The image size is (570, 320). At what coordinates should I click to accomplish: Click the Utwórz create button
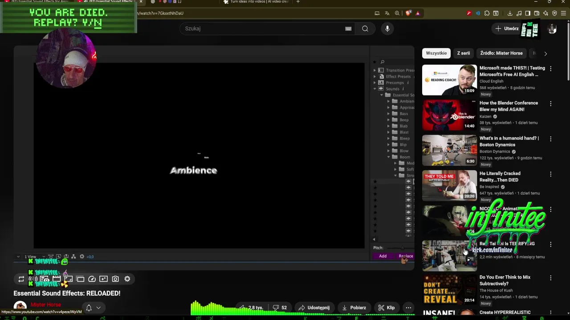507,28
